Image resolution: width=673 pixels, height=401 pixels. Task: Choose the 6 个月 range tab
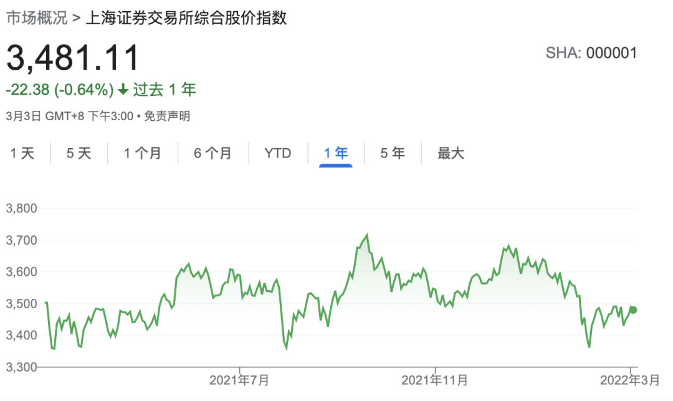(x=212, y=153)
